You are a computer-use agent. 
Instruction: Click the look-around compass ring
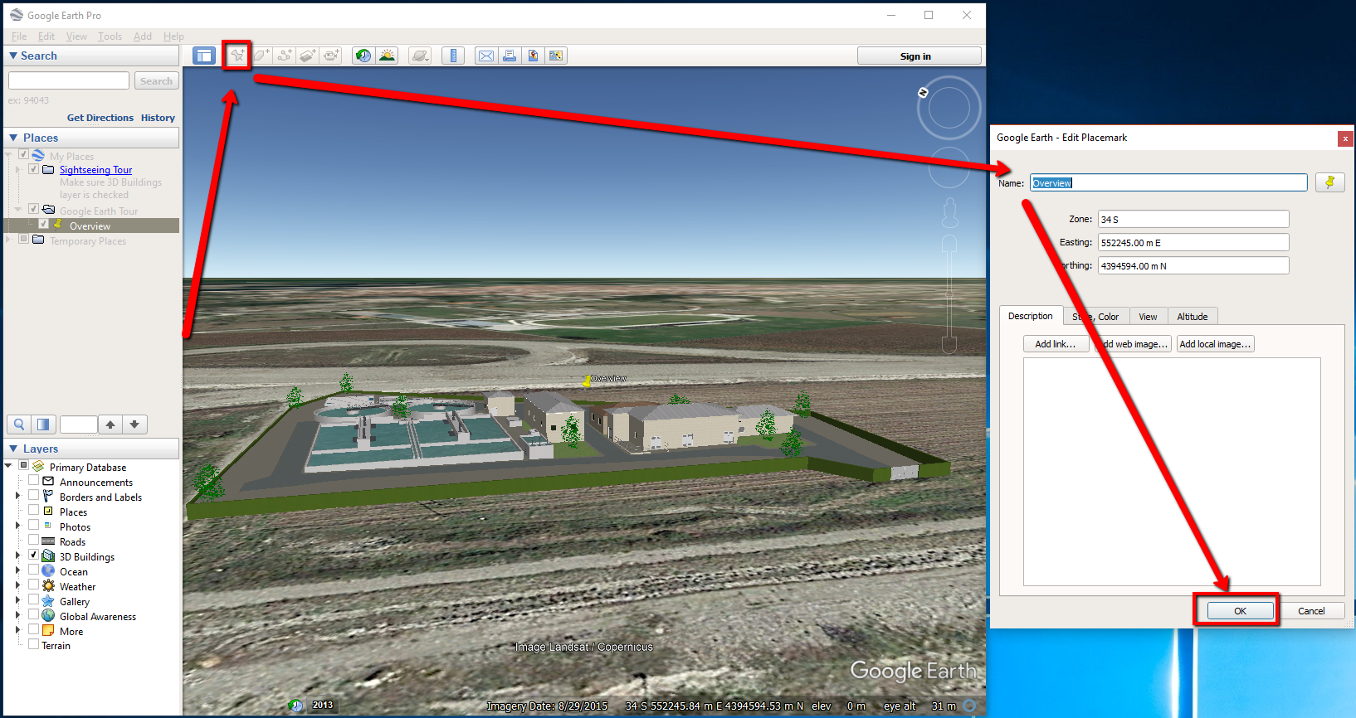tap(949, 109)
